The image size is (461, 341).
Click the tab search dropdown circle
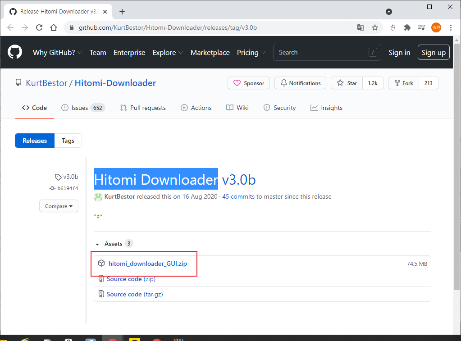[389, 12]
